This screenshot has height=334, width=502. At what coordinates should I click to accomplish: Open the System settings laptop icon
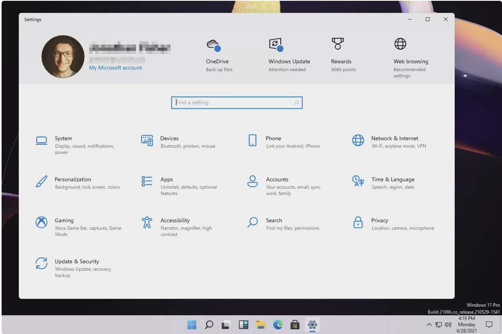(42, 141)
